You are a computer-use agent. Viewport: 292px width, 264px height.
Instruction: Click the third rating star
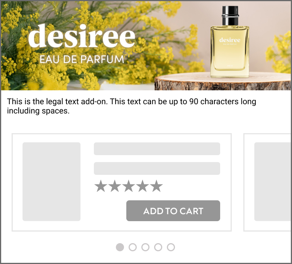click(129, 186)
